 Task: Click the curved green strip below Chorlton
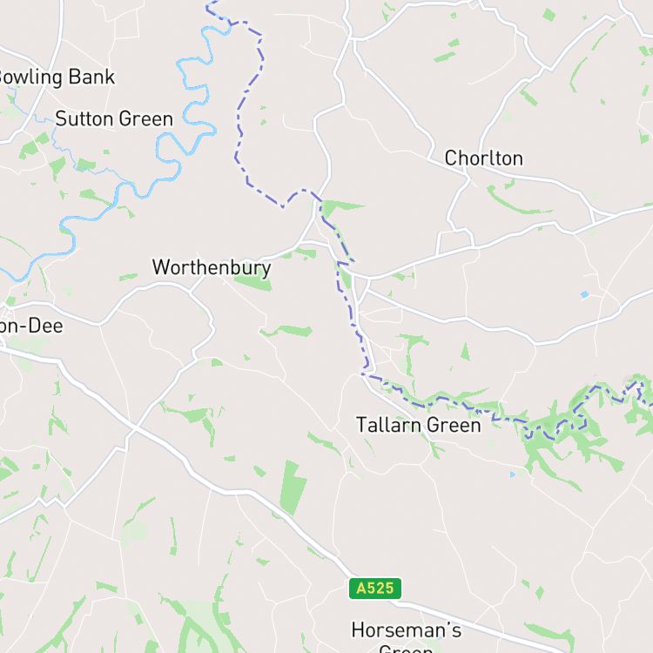516,204
